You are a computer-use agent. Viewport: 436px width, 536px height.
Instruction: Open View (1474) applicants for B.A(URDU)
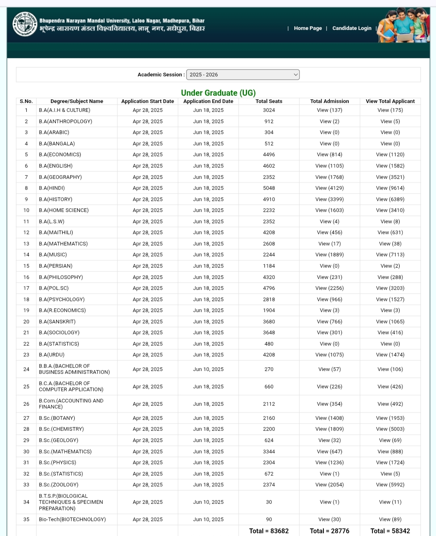[390, 355]
